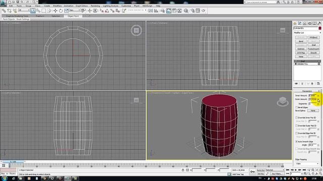Apply the UVW Map modifier button

point(301,53)
